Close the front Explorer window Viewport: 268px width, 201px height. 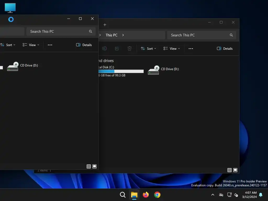tap(92, 19)
